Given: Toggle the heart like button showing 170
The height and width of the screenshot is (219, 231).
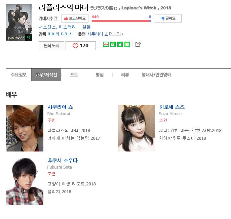Looking at the screenshot, I should click(81, 46).
